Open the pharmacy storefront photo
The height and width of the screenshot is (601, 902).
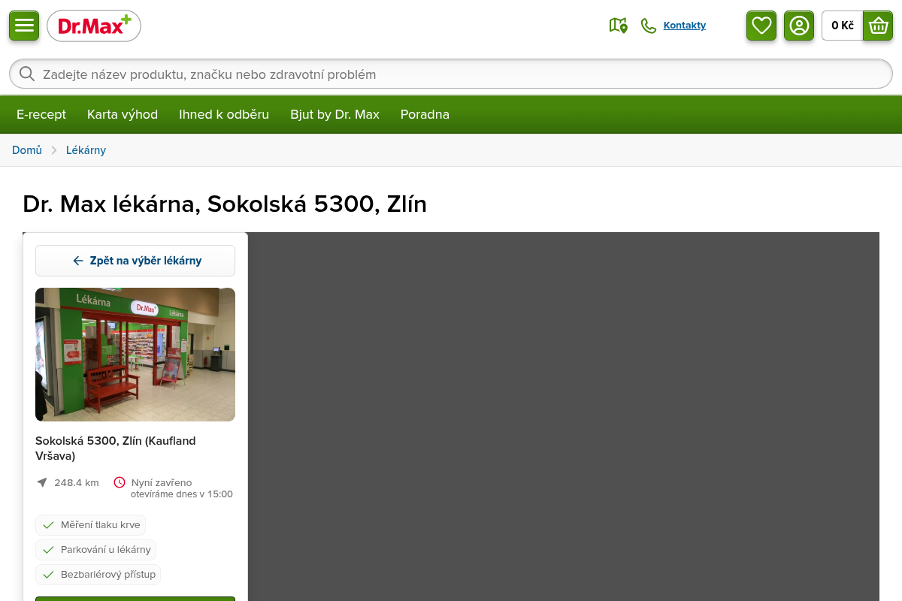click(x=135, y=355)
